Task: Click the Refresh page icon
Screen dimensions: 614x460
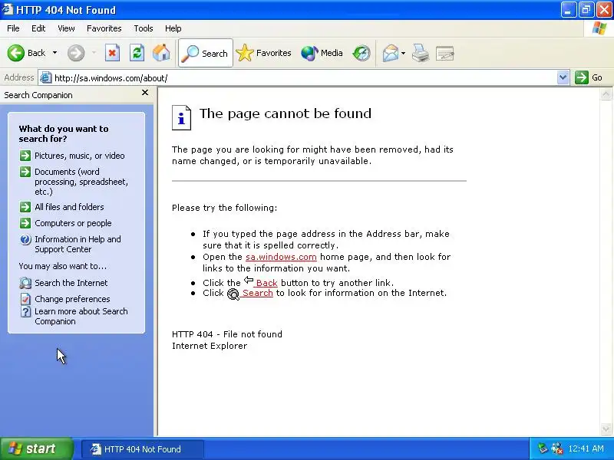Action: pos(137,53)
